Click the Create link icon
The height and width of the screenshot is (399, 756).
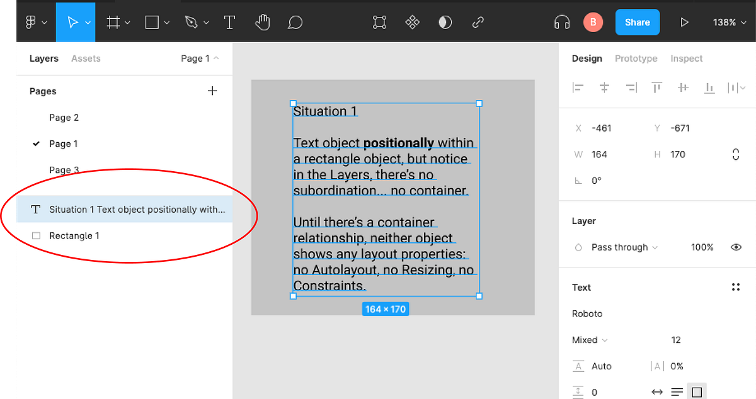coord(478,22)
